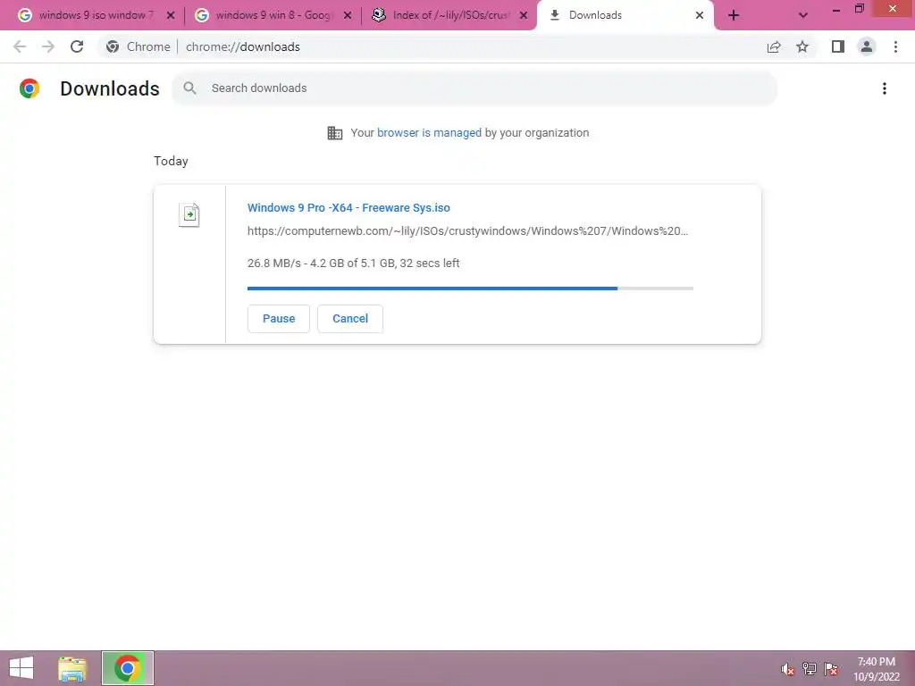Click the network tray icon
The height and width of the screenshot is (686, 915).
[x=810, y=669]
